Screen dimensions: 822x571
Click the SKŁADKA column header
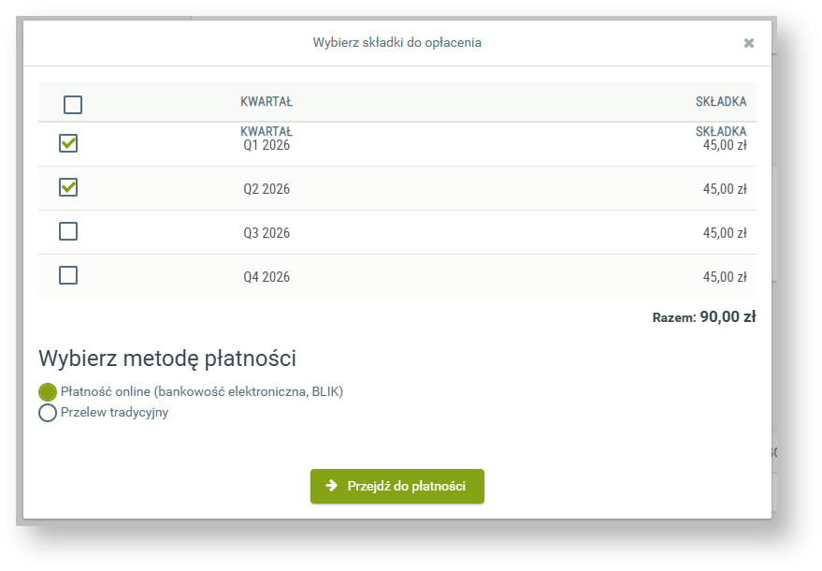click(x=721, y=102)
